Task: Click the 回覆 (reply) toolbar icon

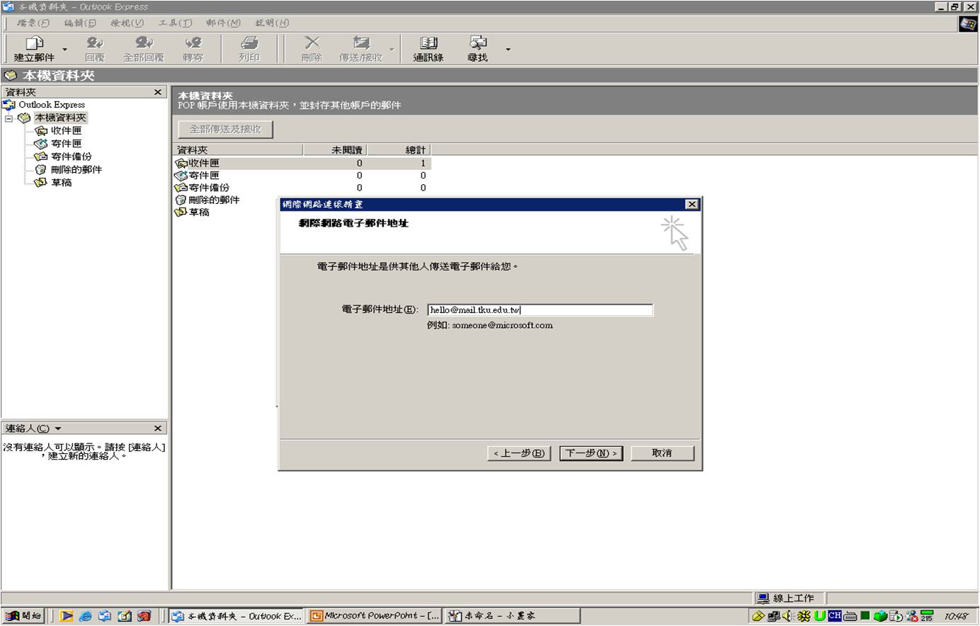Action: point(95,48)
